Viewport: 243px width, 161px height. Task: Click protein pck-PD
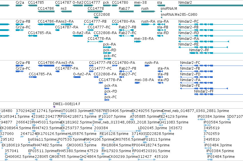click(106, 94)
